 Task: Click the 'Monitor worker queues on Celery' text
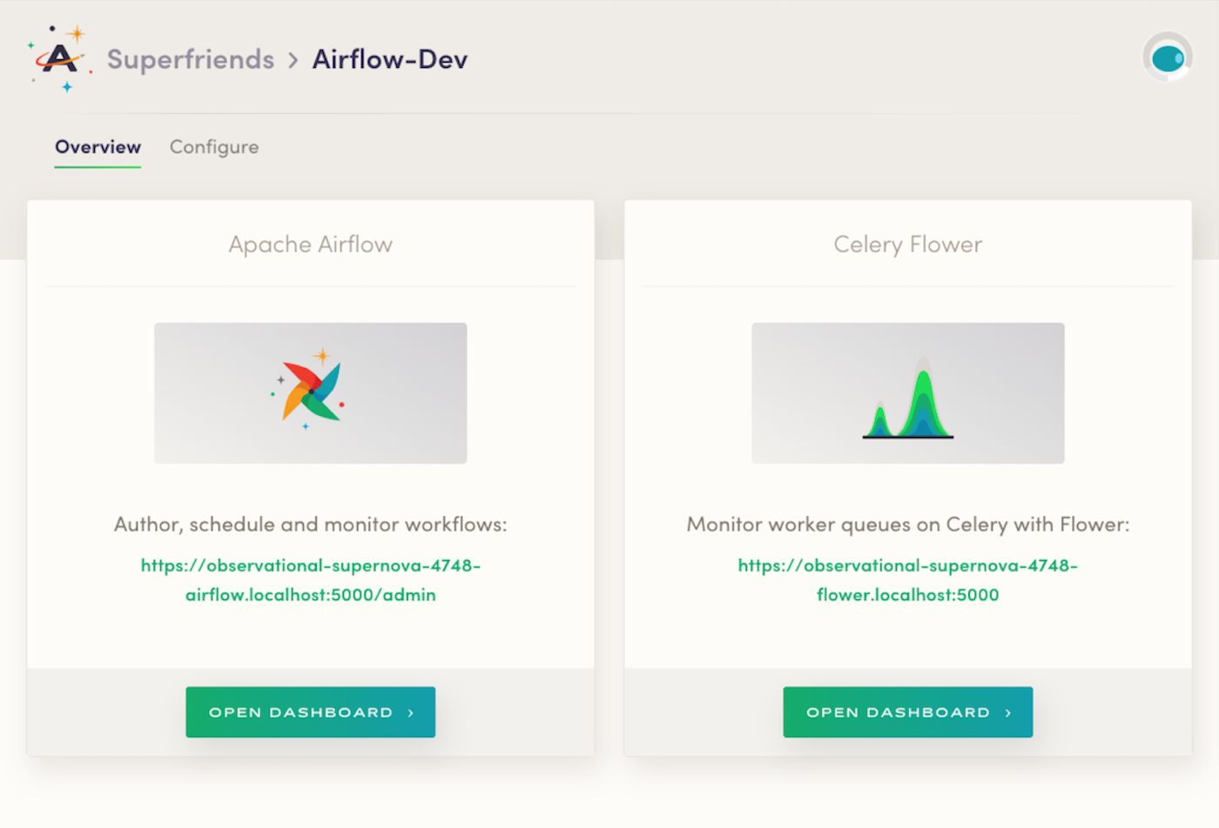click(907, 524)
